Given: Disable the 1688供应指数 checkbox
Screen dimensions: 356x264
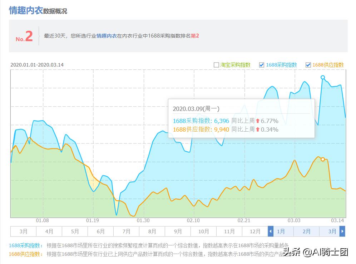Looking at the screenshot, I should click(308, 65).
